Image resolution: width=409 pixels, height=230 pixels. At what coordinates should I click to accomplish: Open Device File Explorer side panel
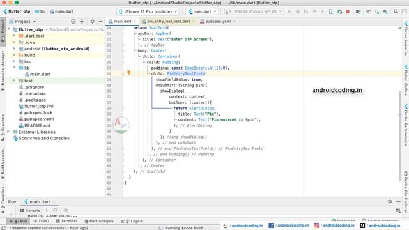coord(406,192)
